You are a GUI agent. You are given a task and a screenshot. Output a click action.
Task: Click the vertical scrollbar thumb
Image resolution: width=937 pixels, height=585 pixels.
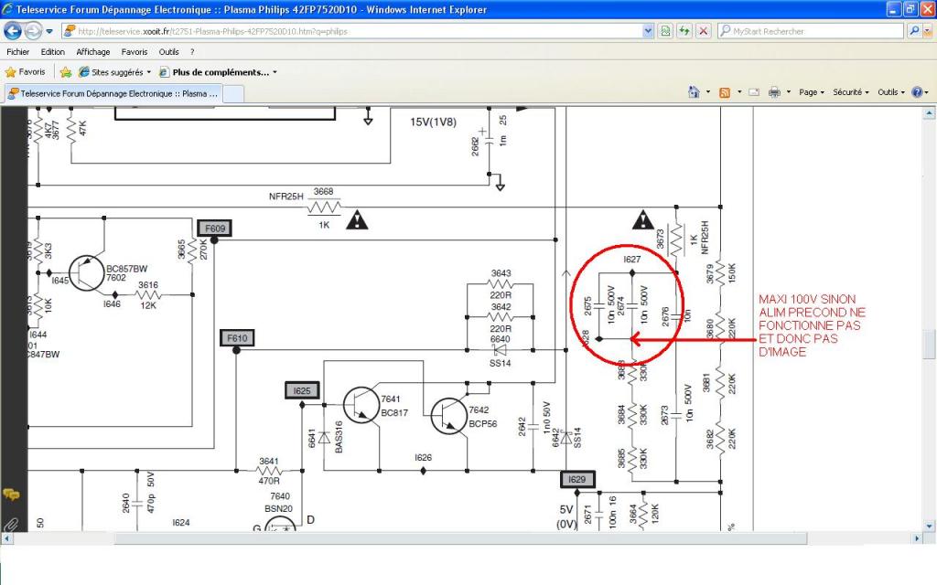point(929,345)
